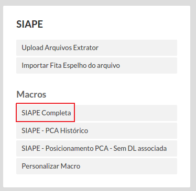Open the macro for PCA without DL

(x=96, y=148)
